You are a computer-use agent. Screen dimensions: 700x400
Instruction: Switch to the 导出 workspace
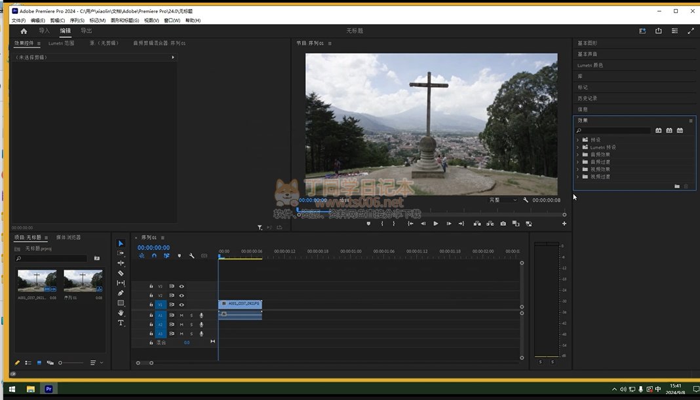86,31
